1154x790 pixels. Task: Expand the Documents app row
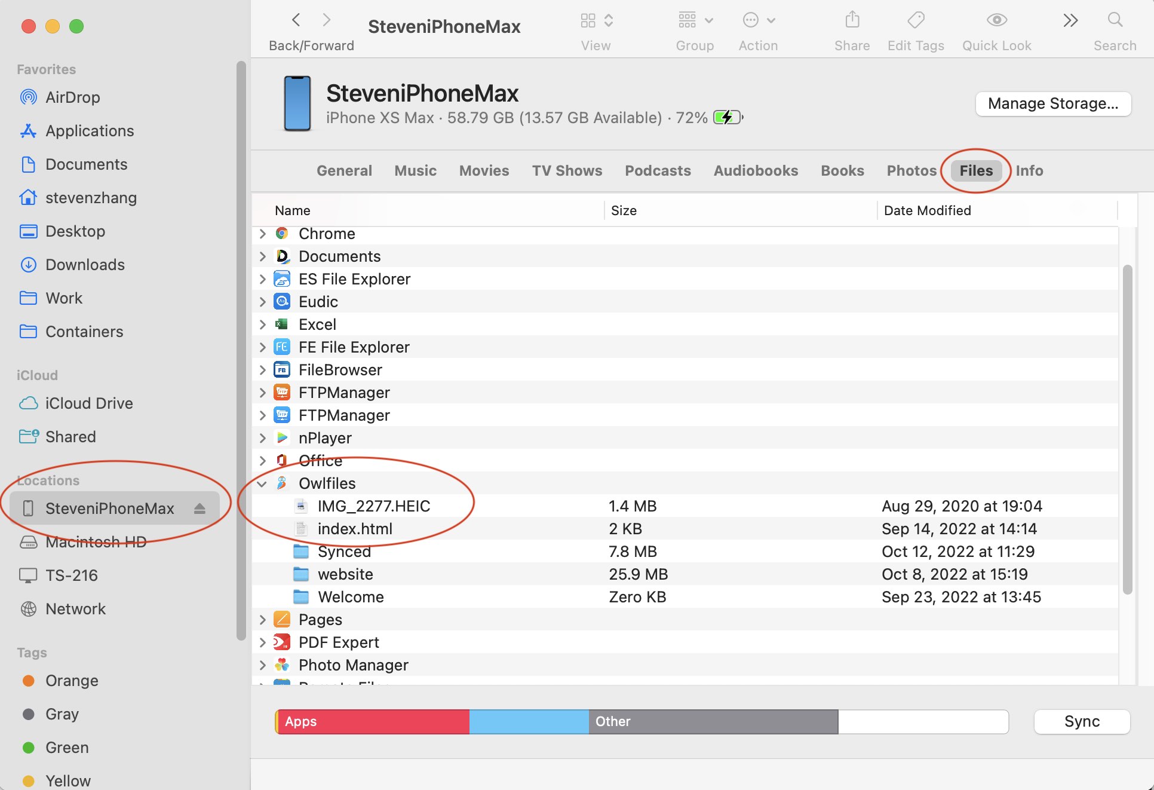[263, 256]
